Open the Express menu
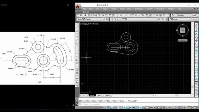199x112 pixels. (x=86, y=12)
